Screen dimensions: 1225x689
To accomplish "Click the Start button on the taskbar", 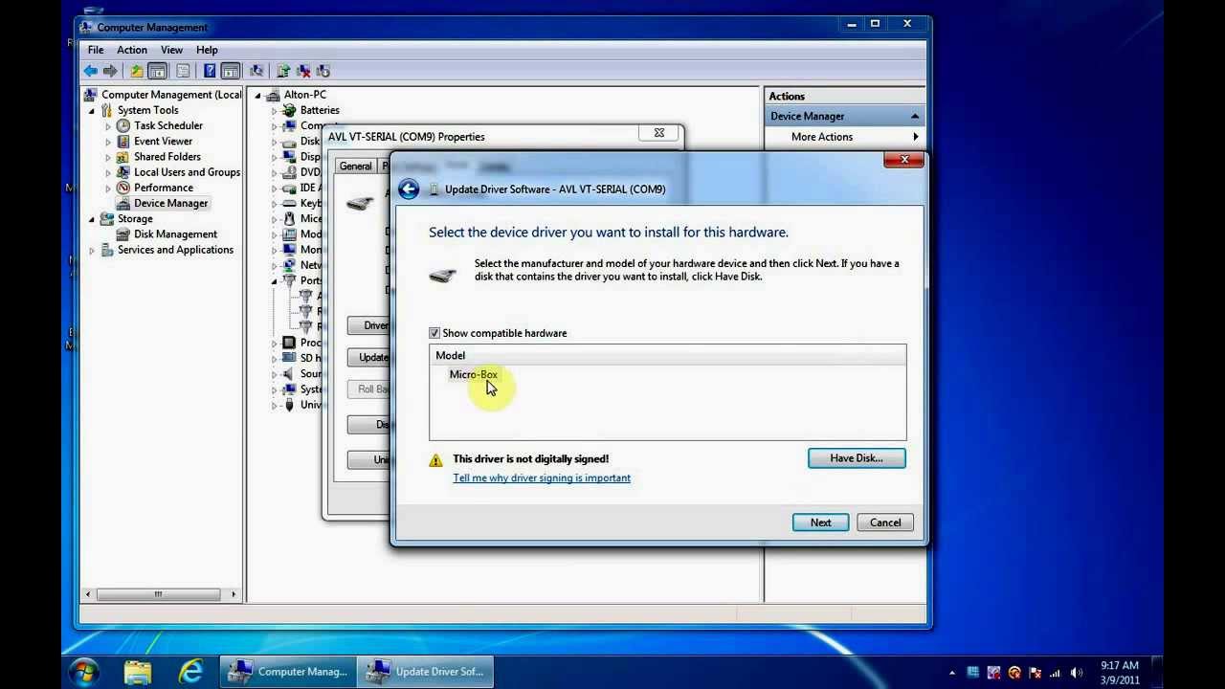I will [83, 671].
